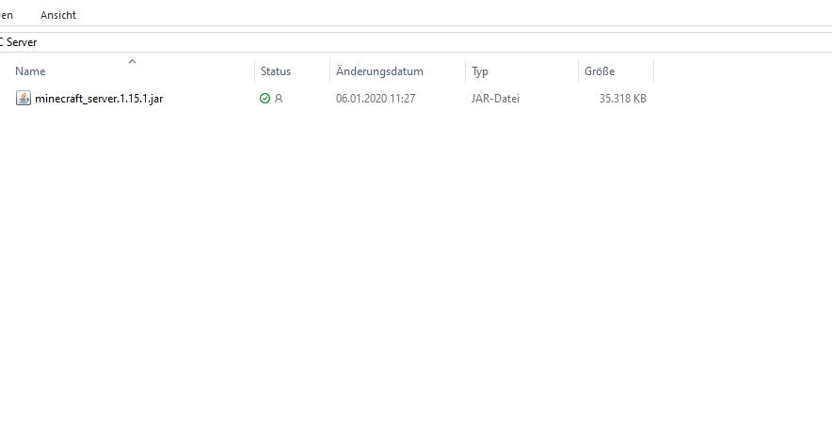Click the JAR-Datei type cell
Viewport: 832px width, 438px height.
pyautogui.click(x=495, y=99)
